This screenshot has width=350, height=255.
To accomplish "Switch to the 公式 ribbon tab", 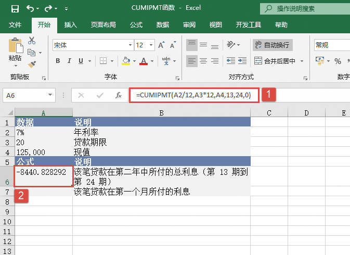I will click(x=136, y=24).
